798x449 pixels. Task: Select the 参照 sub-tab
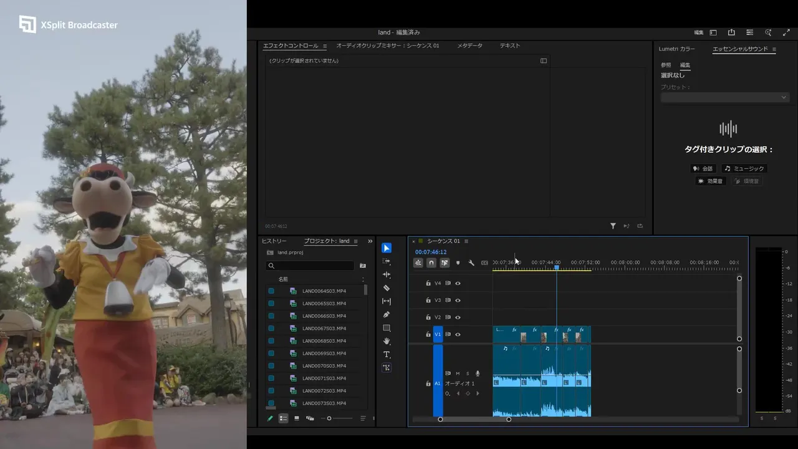[666, 65]
